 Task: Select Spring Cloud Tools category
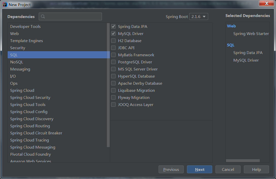tap(57, 105)
